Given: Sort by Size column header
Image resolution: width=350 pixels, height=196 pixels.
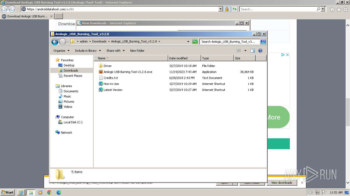Looking at the screenshot, I should click(x=244, y=58).
